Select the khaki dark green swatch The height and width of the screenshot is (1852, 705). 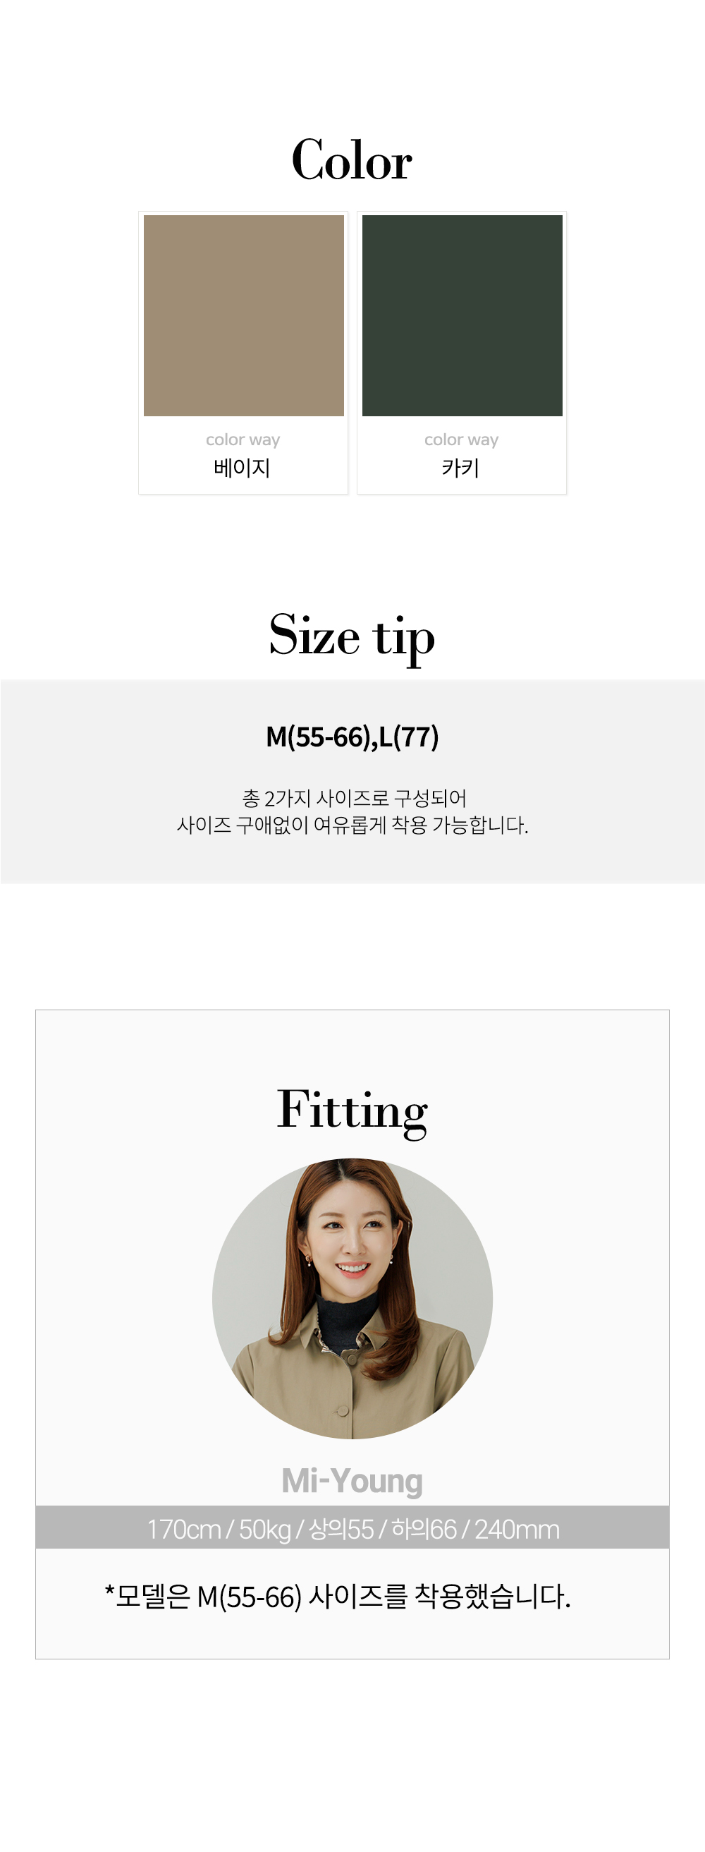(462, 315)
